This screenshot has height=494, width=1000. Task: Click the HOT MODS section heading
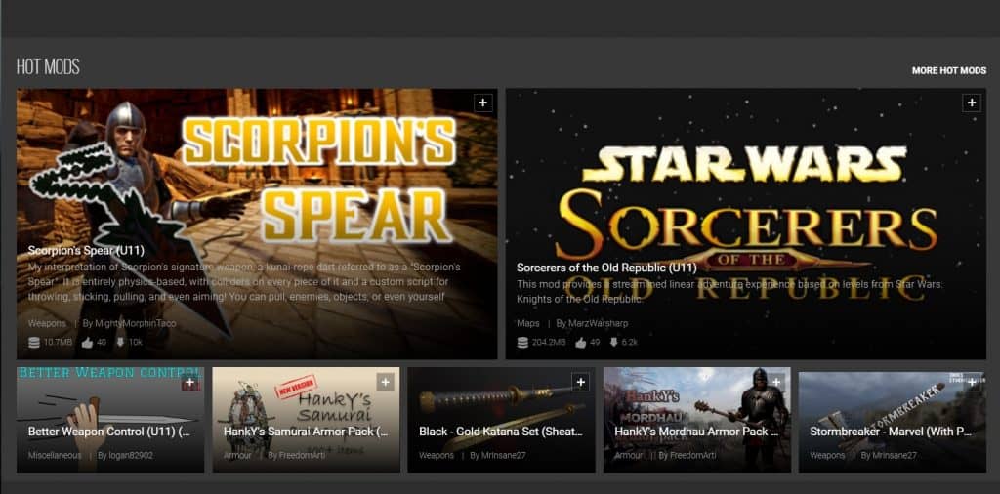(x=48, y=67)
